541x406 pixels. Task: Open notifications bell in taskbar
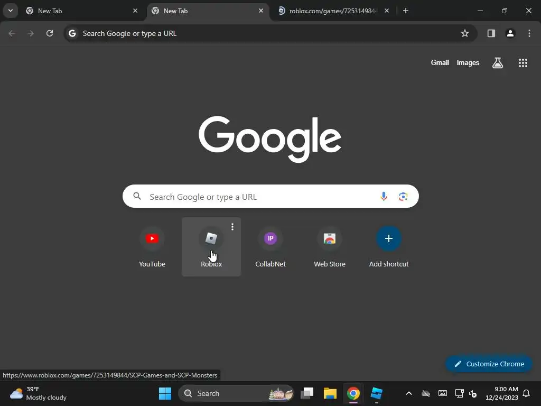[527, 393]
